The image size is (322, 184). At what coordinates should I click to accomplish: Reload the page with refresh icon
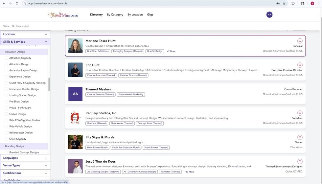point(17,4)
